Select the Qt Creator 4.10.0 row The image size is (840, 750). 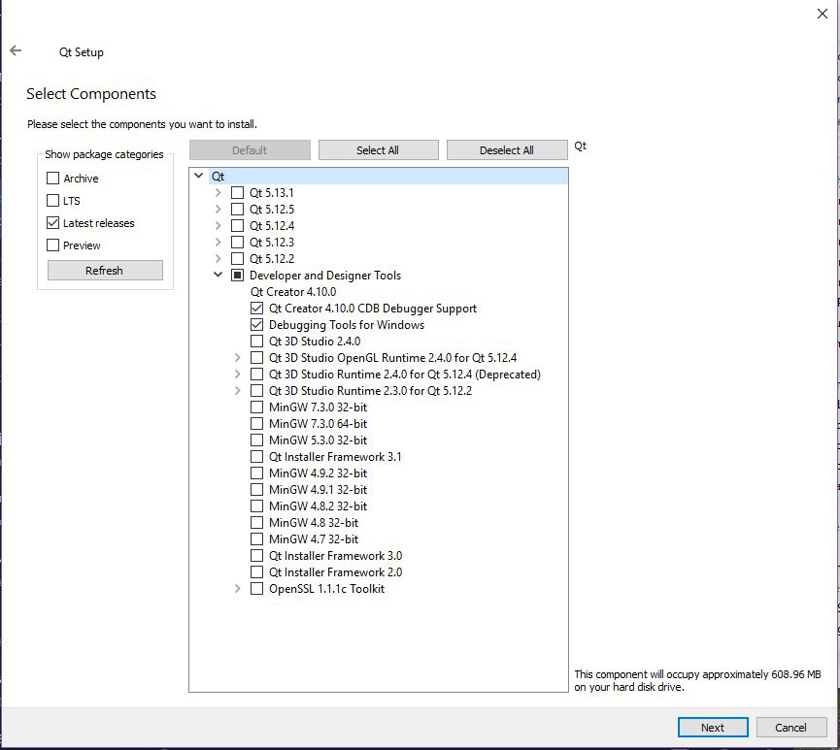point(293,292)
